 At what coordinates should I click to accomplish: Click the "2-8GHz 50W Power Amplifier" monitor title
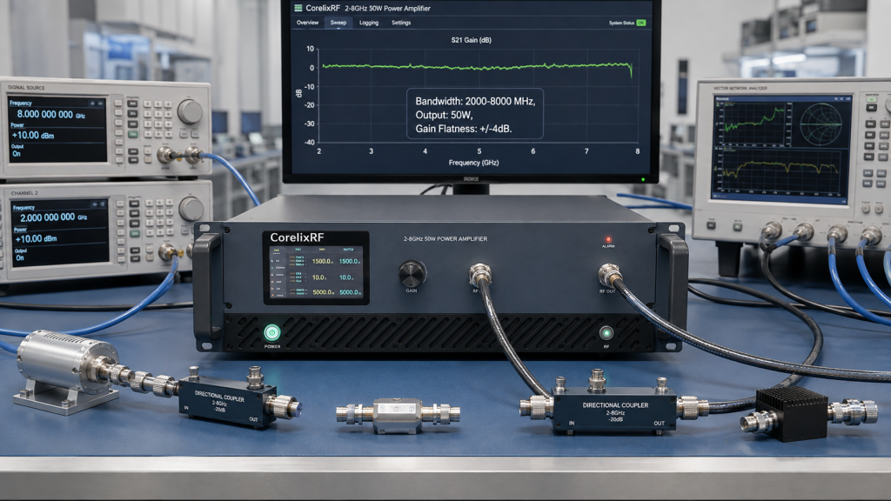(x=387, y=9)
